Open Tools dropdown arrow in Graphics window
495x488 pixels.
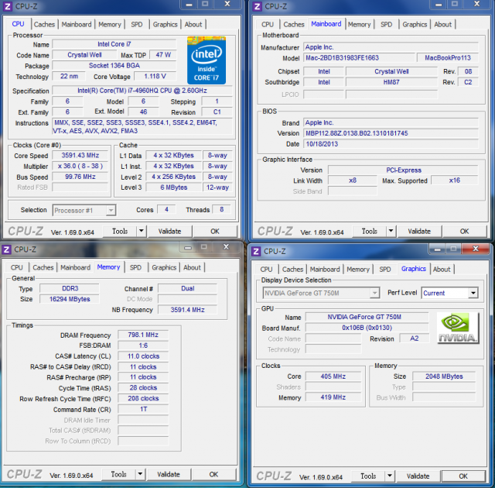pyautogui.click(x=390, y=476)
